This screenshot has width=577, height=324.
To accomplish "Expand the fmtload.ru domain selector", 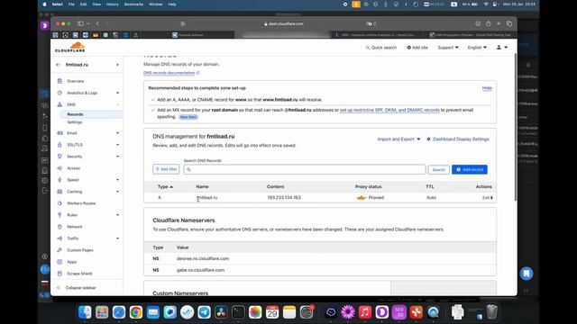I will click(x=117, y=65).
